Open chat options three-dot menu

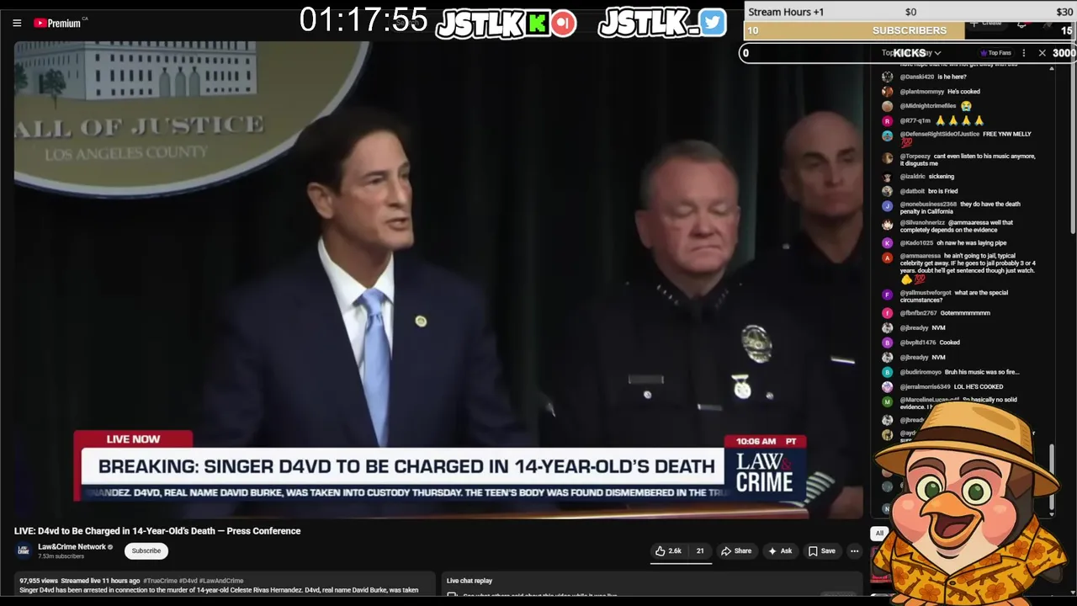[x=1023, y=53]
